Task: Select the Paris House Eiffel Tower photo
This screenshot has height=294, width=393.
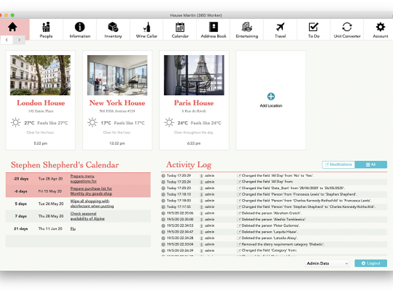Action: pos(194,75)
